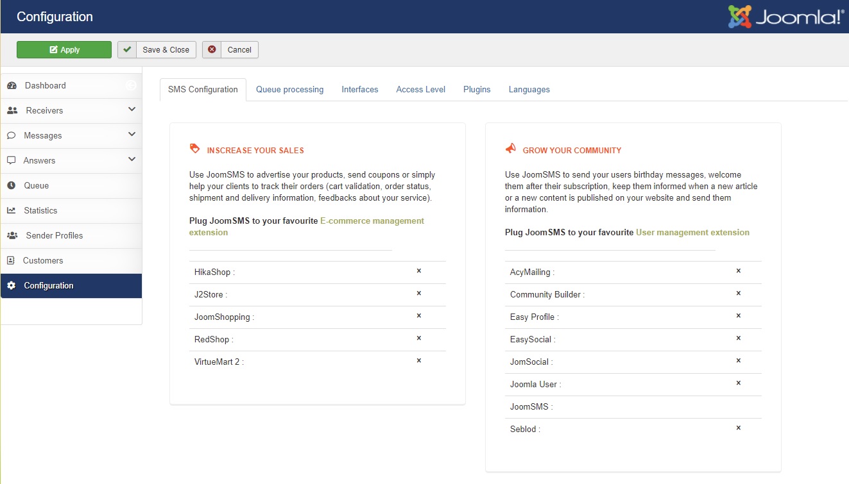Open Statistics in the sidebar
Image resolution: width=849 pixels, height=484 pixels.
(71, 211)
